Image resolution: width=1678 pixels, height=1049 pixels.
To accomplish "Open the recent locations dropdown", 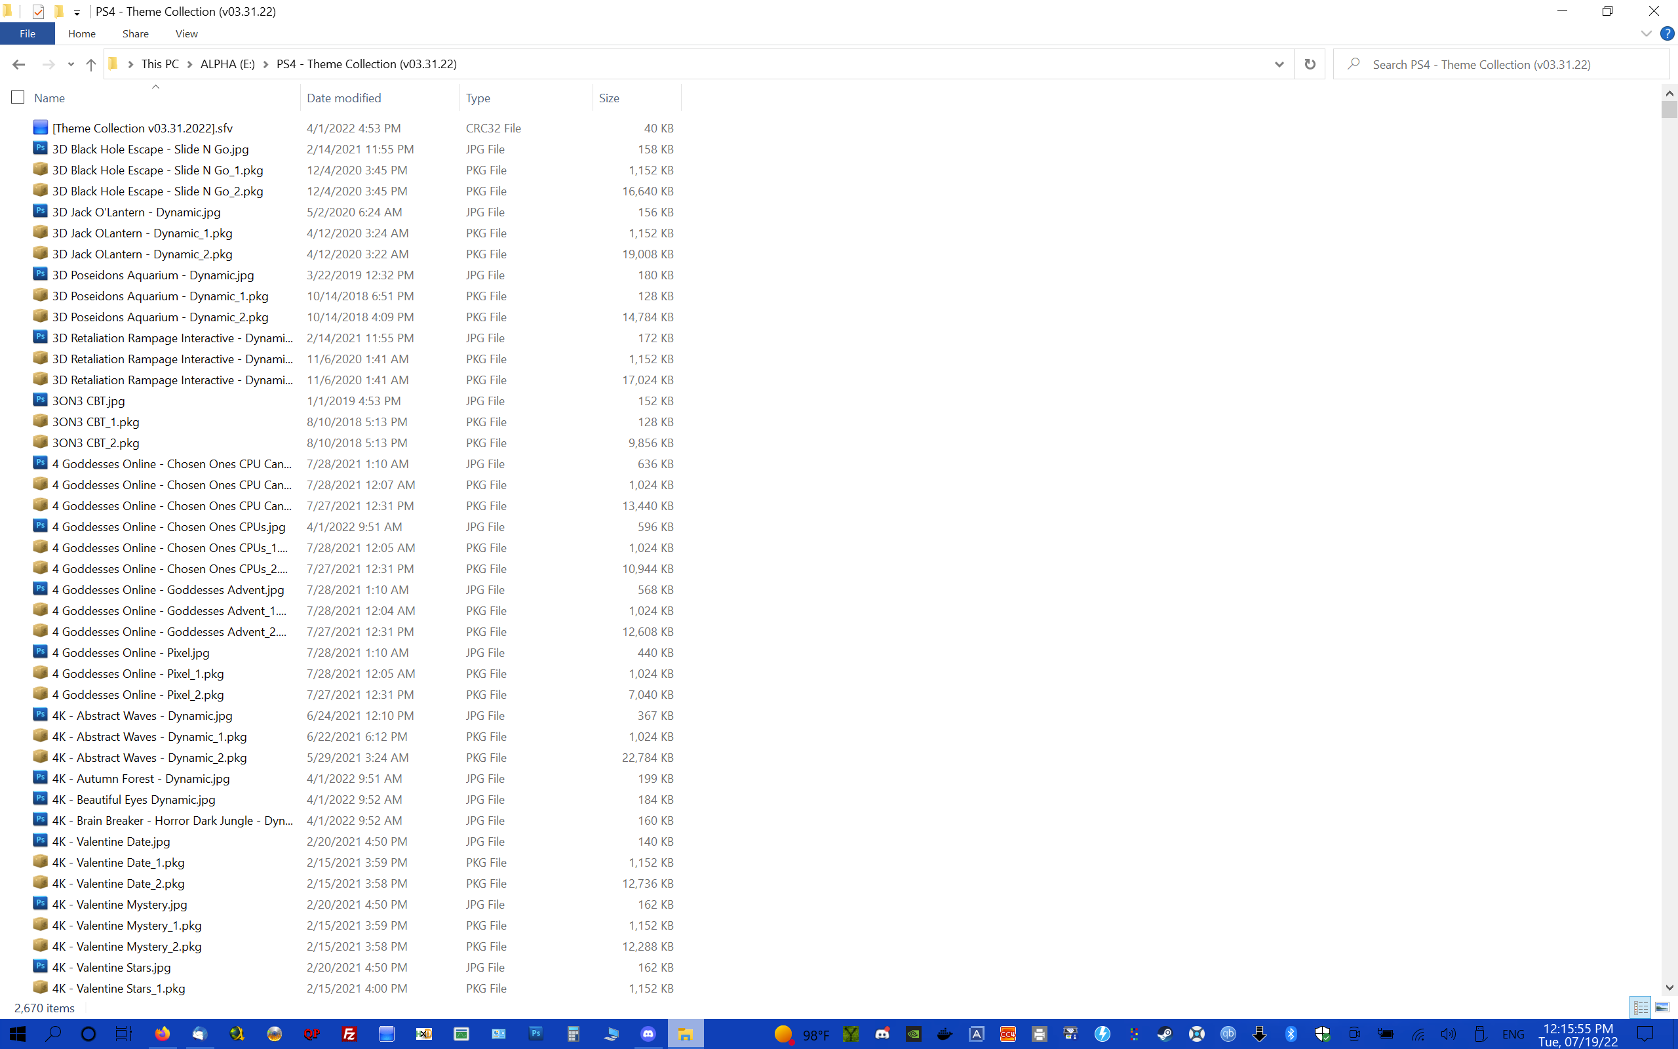I will [71, 64].
